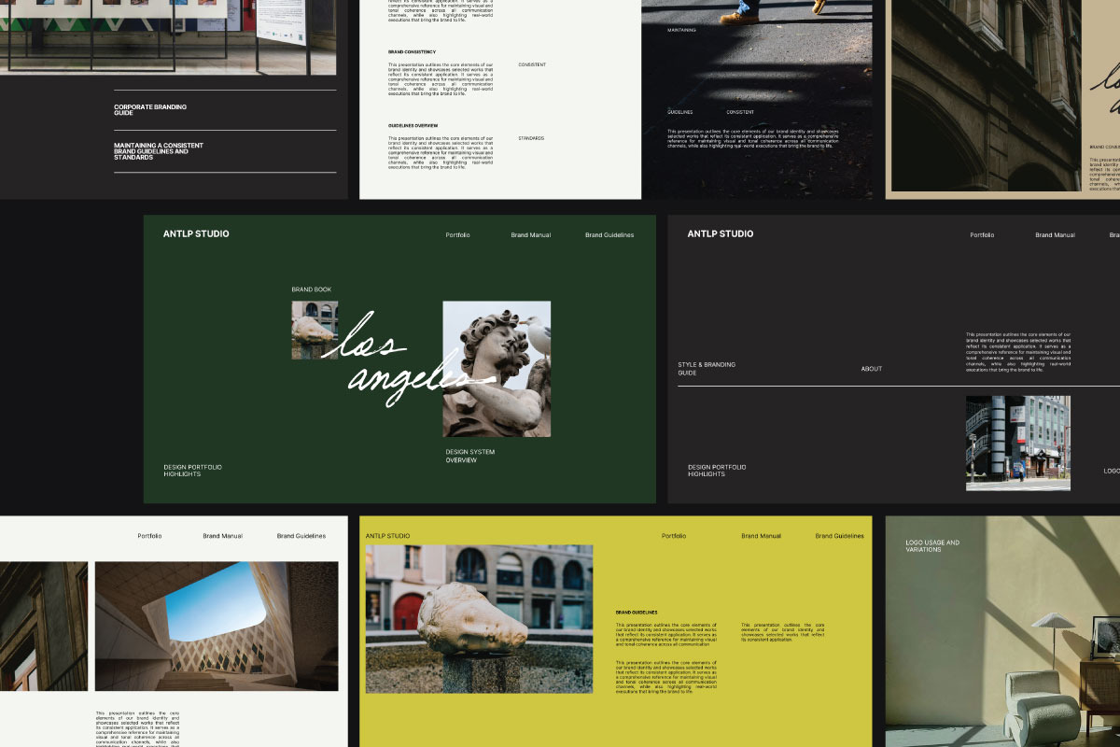Select the stone head photo on yellow slide
This screenshot has height=747, width=1120.
(x=479, y=618)
